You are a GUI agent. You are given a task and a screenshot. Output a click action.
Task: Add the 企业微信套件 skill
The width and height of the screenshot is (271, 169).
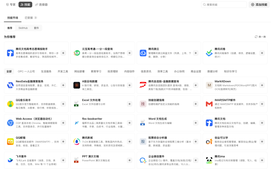[x=196, y=160]
